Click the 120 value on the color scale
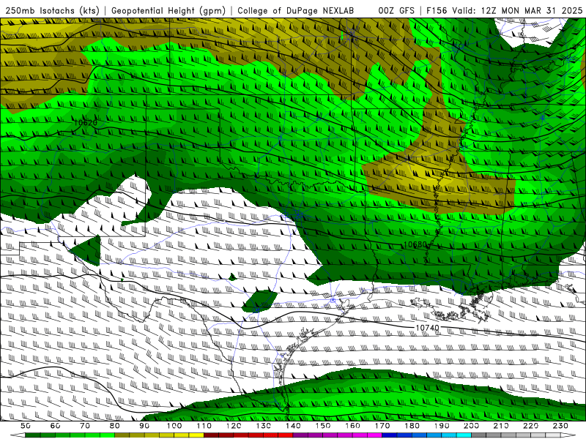Image resolution: width=586 pixels, height=439 pixels. (234, 426)
